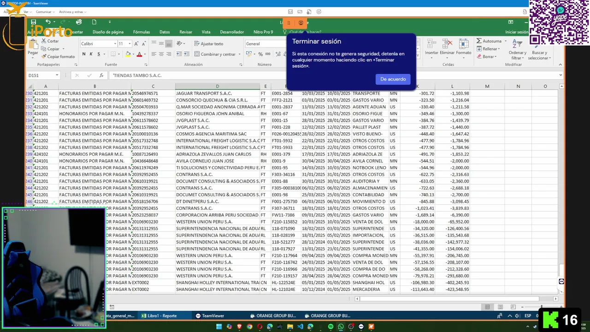Click the insert function fx icon
The width and height of the screenshot is (590, 332).
pyautogui.click(x=101, y=75)
